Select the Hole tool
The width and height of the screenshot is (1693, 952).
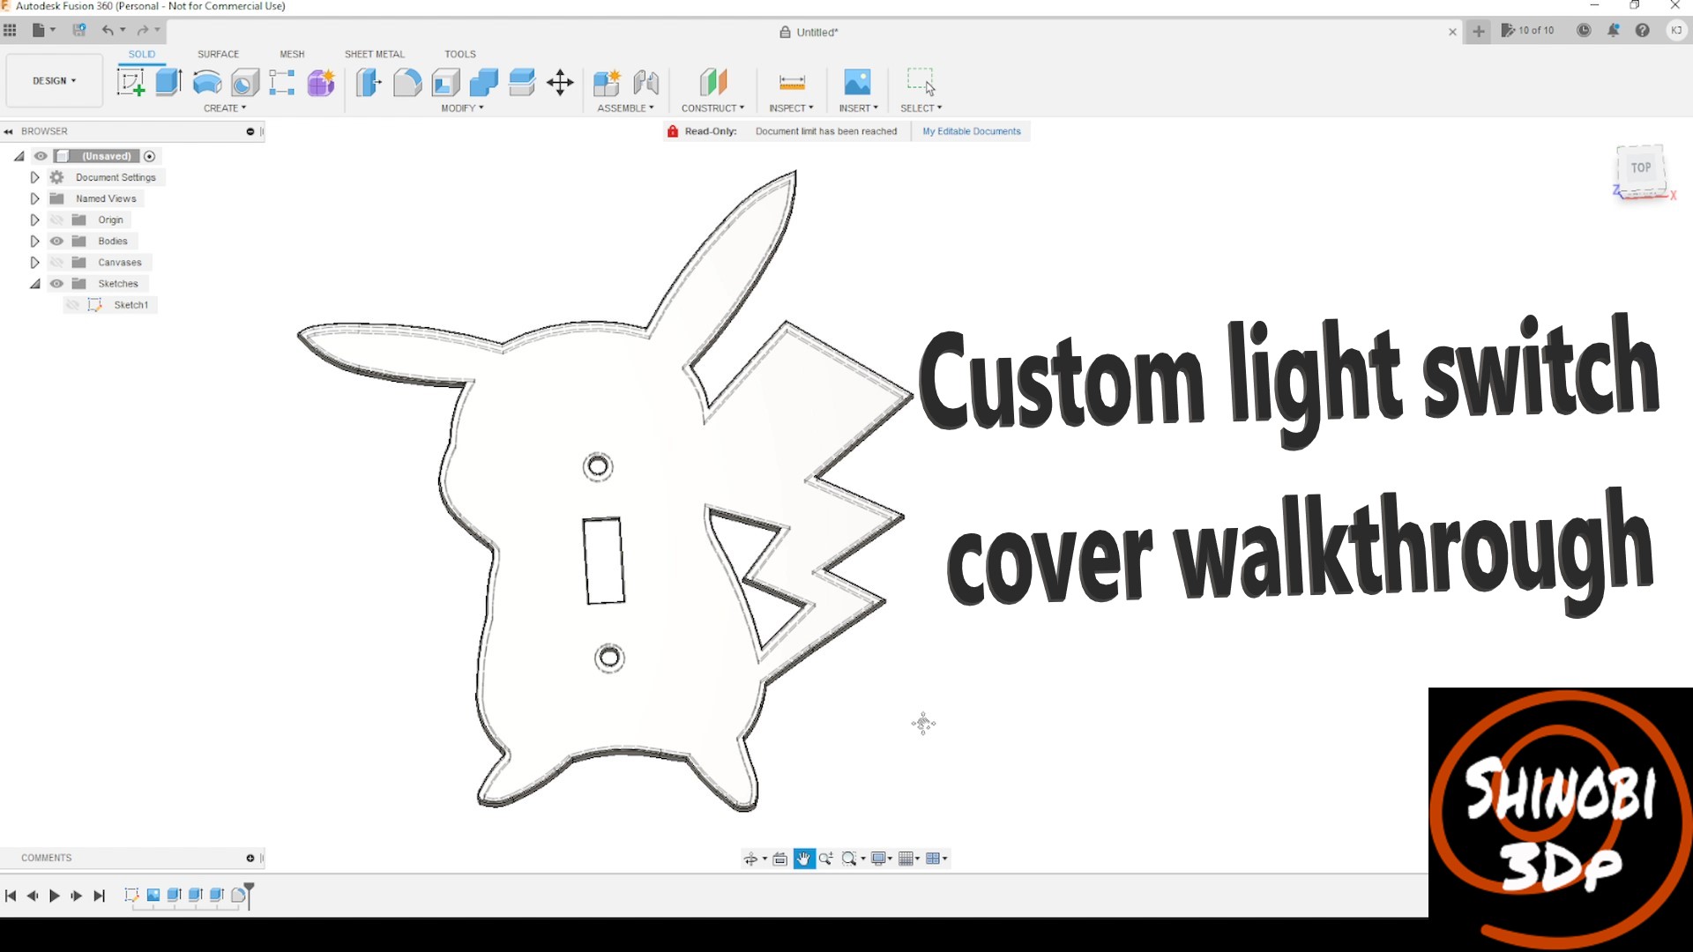(x=245, y=83)
